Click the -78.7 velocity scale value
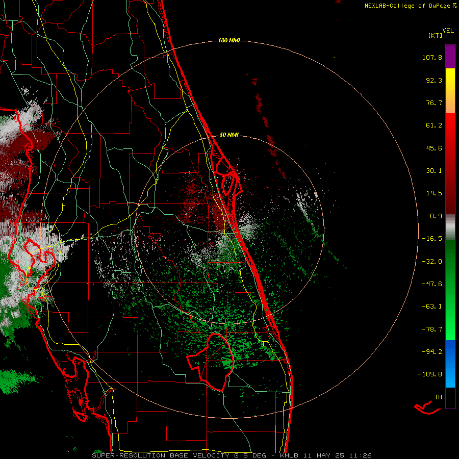The image size is (459, 459). click(432, 329)
